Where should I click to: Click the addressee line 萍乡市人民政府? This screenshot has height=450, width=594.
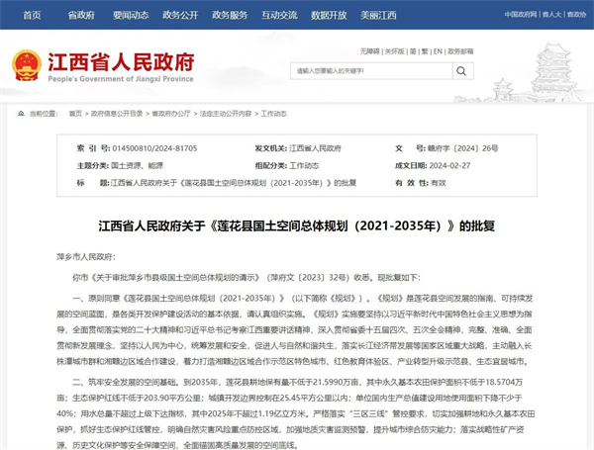click(x=85, y=257)
